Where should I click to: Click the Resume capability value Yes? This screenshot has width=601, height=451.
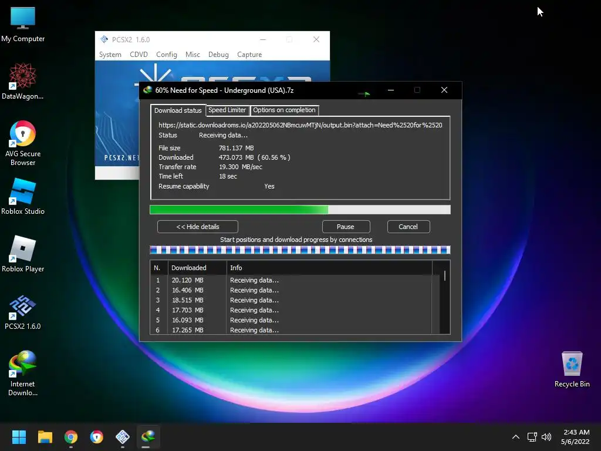tap(269, 186)
